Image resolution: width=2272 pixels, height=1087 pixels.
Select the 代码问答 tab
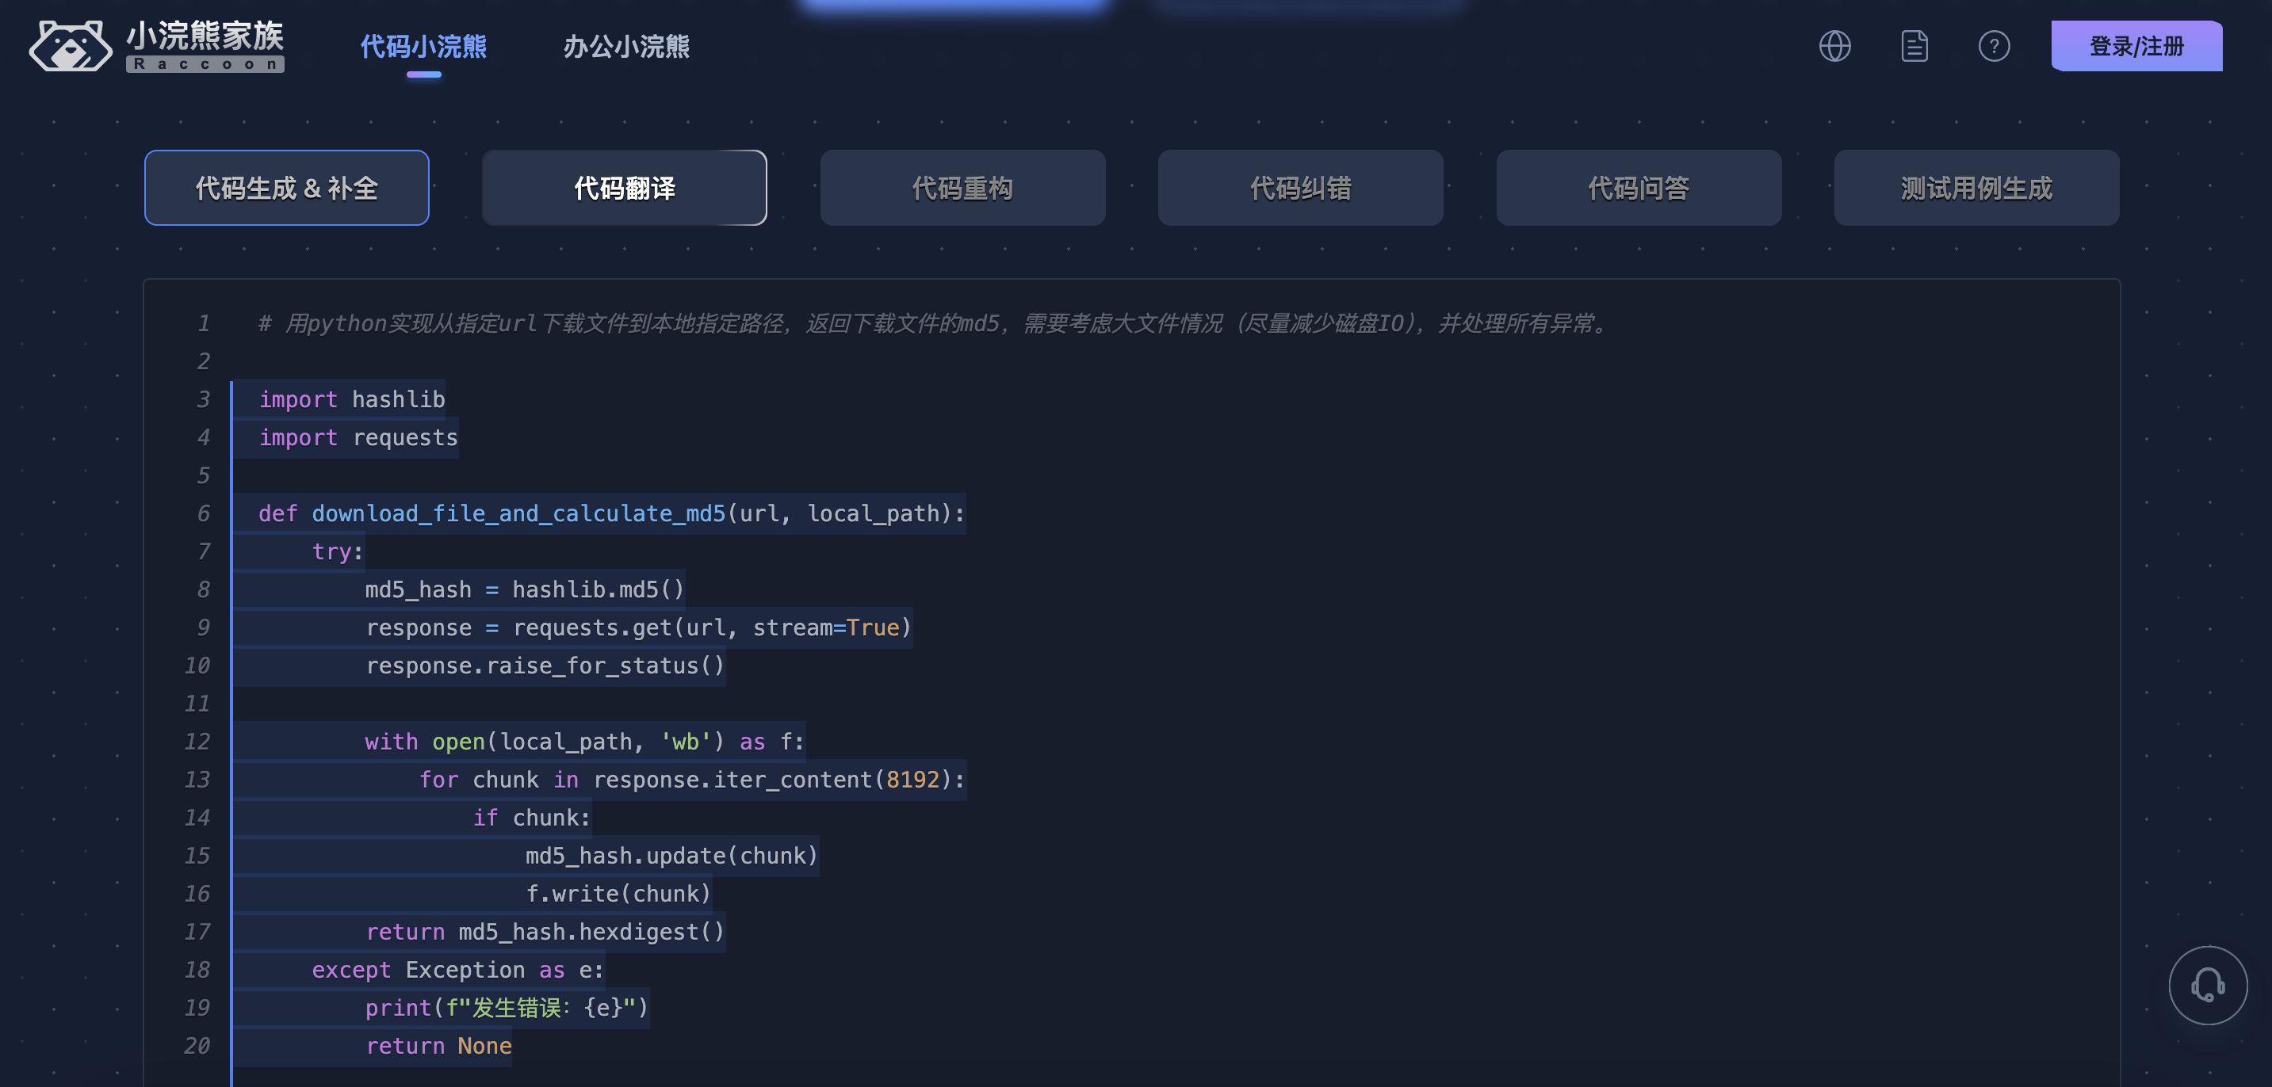1638,188
